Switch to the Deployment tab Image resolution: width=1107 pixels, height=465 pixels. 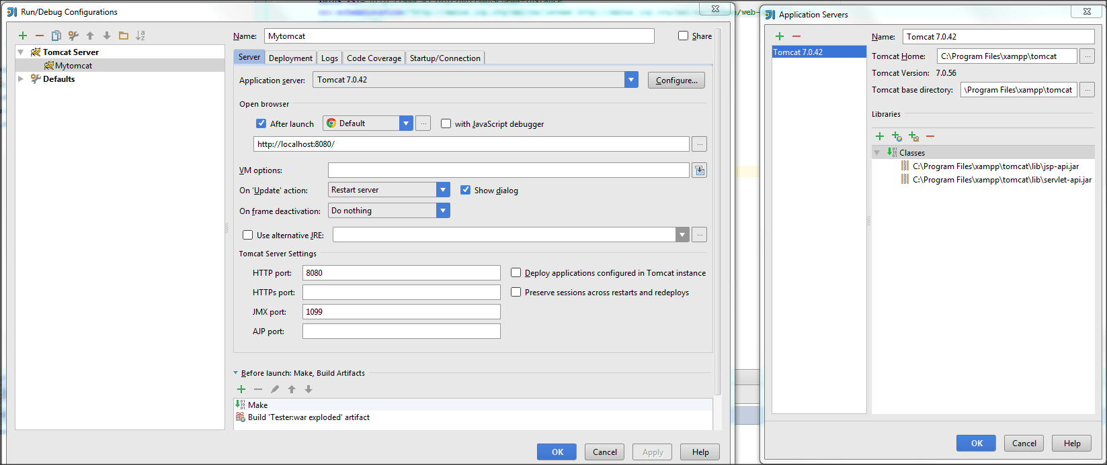[x=290, y=58]
